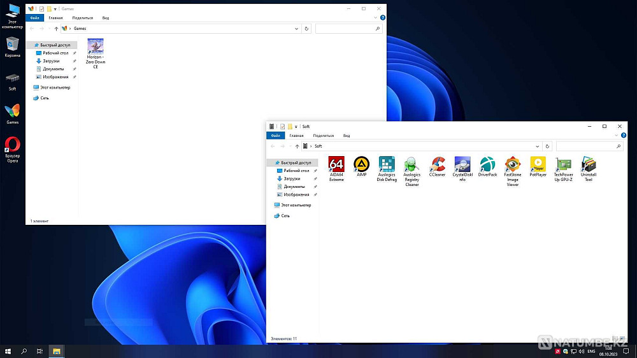Select Этот компьютер desktop icon
Viewport: 637px width, 358px height.
[x=12, y=17]
